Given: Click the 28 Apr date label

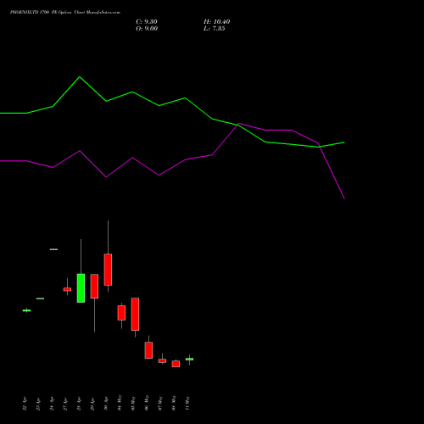Looking at the screenshot, I should 79,404.
